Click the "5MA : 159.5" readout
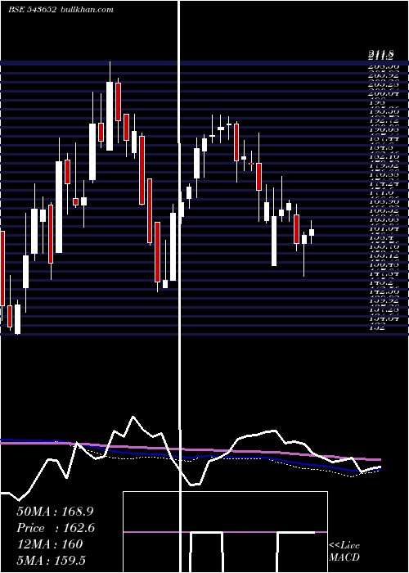The height and width of the screenshot is (573, 409). (x=52, y=561)
